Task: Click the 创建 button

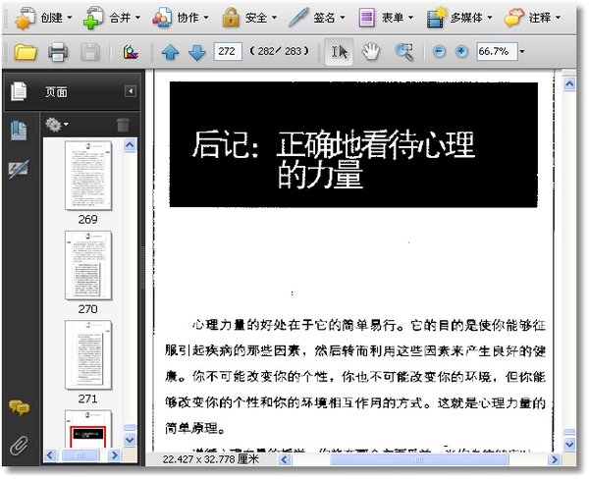Action: (42, 18)
